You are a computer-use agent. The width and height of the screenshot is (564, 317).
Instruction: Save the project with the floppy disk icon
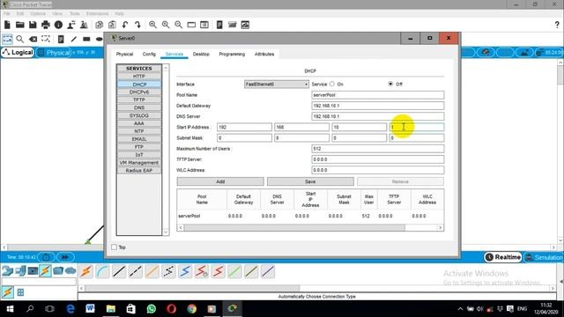[33, 25]
